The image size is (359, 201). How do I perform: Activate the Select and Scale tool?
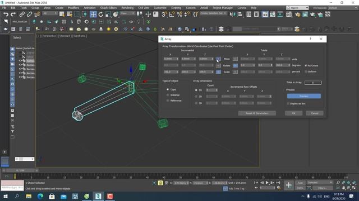[x=108, y=15]
